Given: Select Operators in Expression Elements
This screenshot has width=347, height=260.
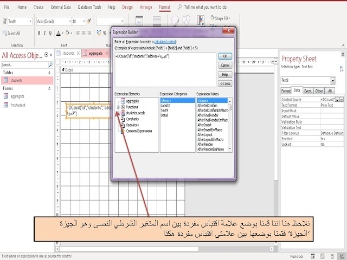Looking at the screenshot, I should 132,125.
